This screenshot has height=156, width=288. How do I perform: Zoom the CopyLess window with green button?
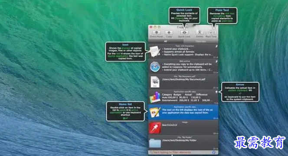[159, 27]
